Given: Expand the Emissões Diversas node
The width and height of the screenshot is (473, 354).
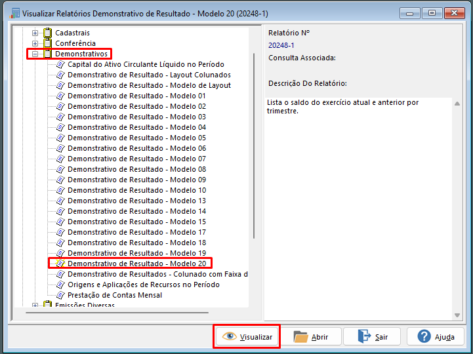Looking at the screenshot, I should (35, 305).
